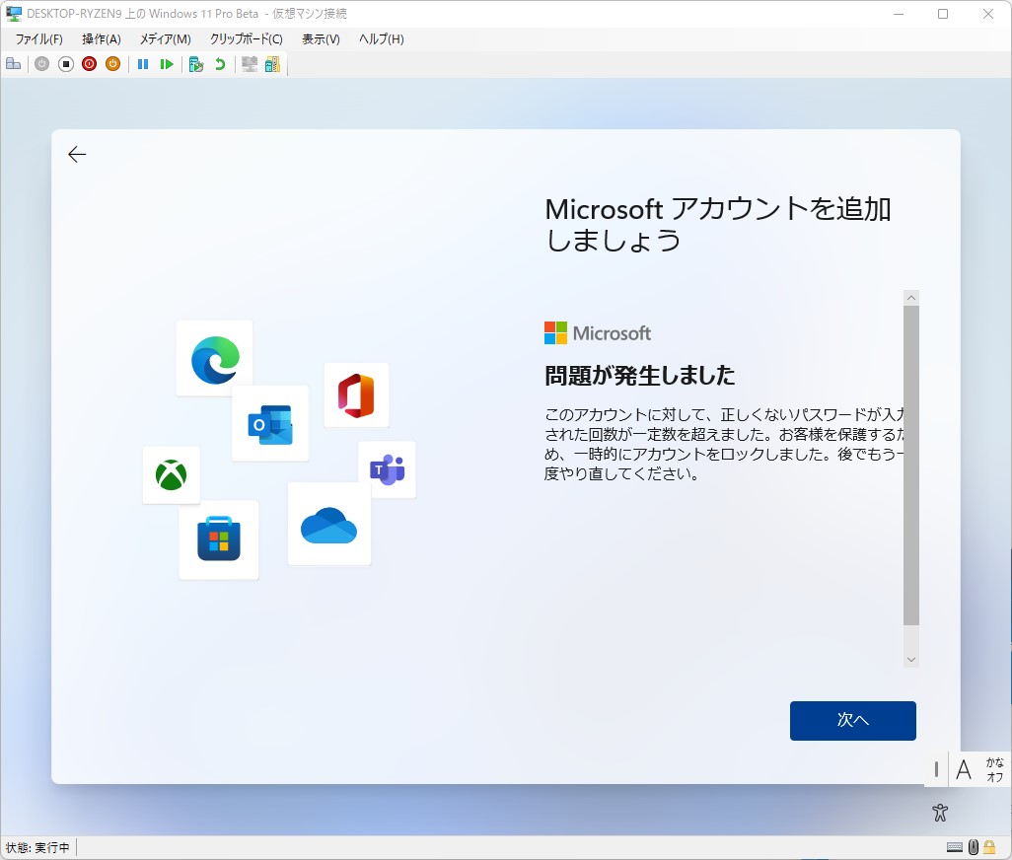Open the 操作 menu

click(100, 39)
